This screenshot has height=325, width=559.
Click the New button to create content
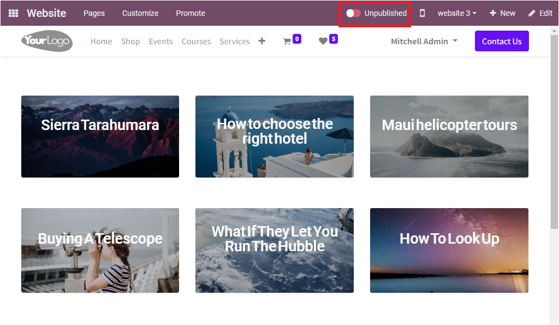[502, 13]
